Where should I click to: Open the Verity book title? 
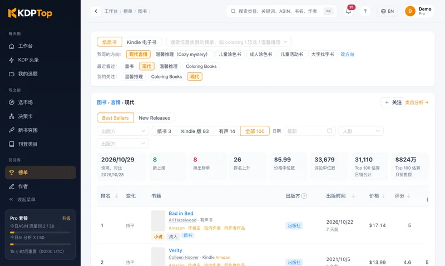pyautogui.click(x=175, y=250)
